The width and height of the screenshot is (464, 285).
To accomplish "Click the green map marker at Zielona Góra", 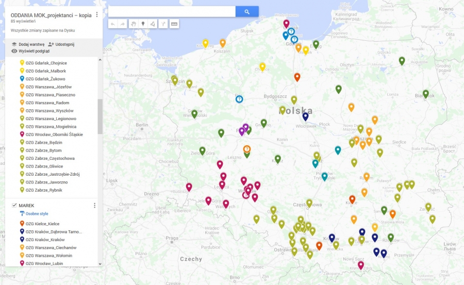I will 202,151.
